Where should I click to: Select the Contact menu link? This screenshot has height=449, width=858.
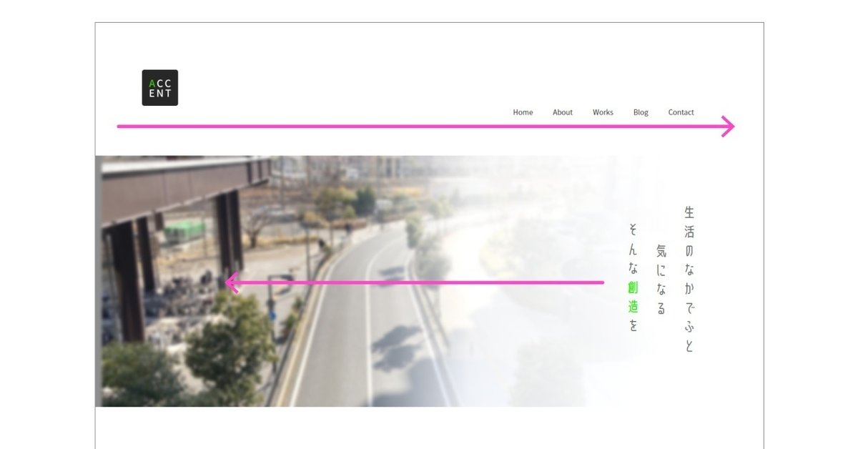coord(681,112)
